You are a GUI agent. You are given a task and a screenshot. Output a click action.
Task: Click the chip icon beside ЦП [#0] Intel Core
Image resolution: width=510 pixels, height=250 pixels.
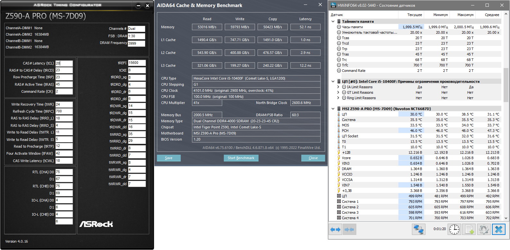339,82
